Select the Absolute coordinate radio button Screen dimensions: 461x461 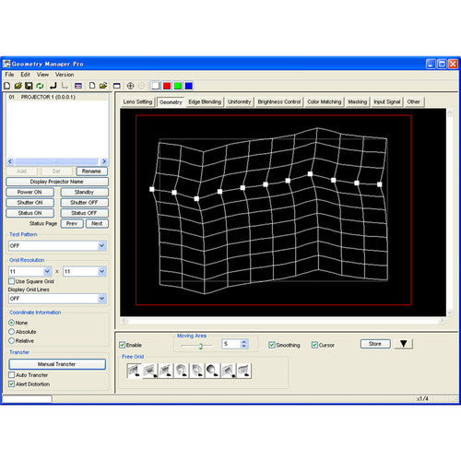(12, 332)
